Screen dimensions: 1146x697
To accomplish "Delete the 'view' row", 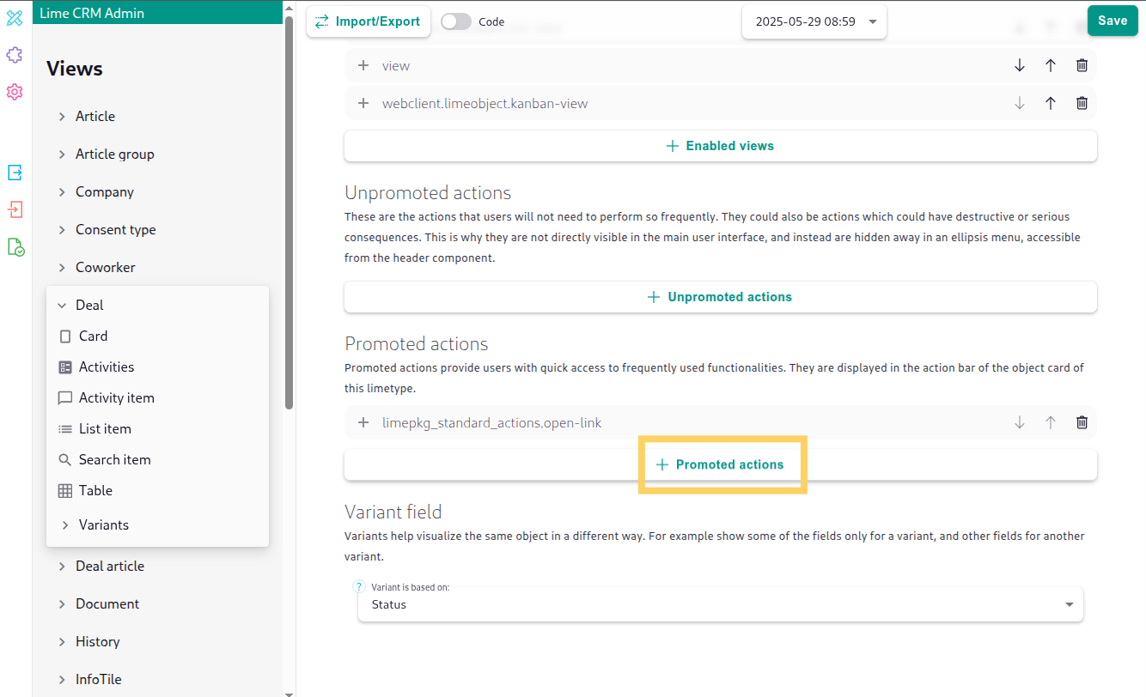I will click(x=1082, y=65).
